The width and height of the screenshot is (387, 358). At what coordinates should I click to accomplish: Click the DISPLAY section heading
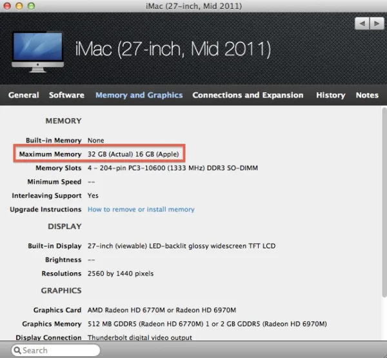pyautogui.click(x=64, y=226)
